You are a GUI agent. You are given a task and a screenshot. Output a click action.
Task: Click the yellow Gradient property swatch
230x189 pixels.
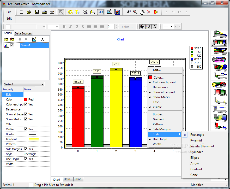pyautogui.click(x=34, y=139)
